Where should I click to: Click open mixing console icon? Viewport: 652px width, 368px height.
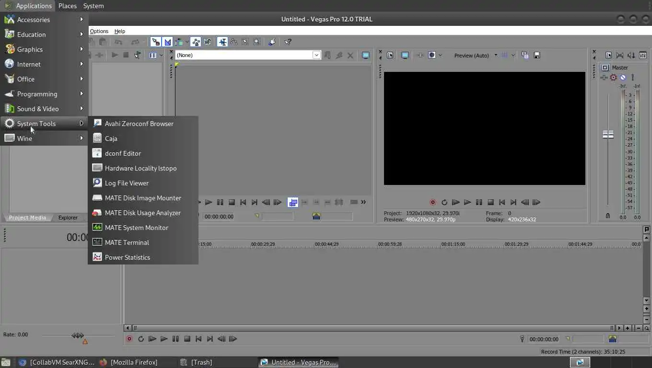coord(643,55)
